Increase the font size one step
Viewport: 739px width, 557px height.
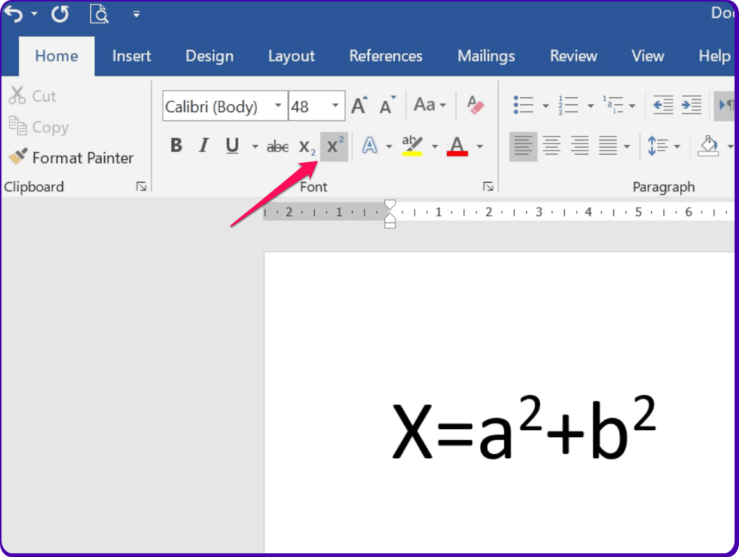tap(358, 104)
